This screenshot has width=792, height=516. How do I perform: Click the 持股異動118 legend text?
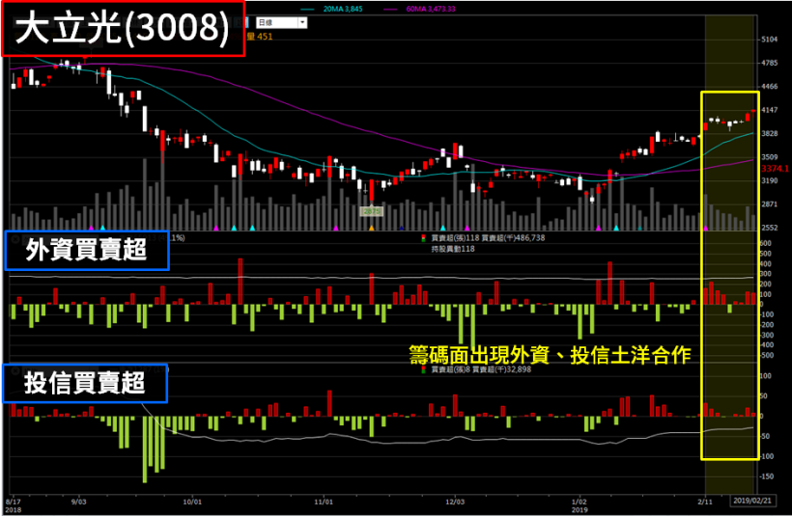[453, 249]
